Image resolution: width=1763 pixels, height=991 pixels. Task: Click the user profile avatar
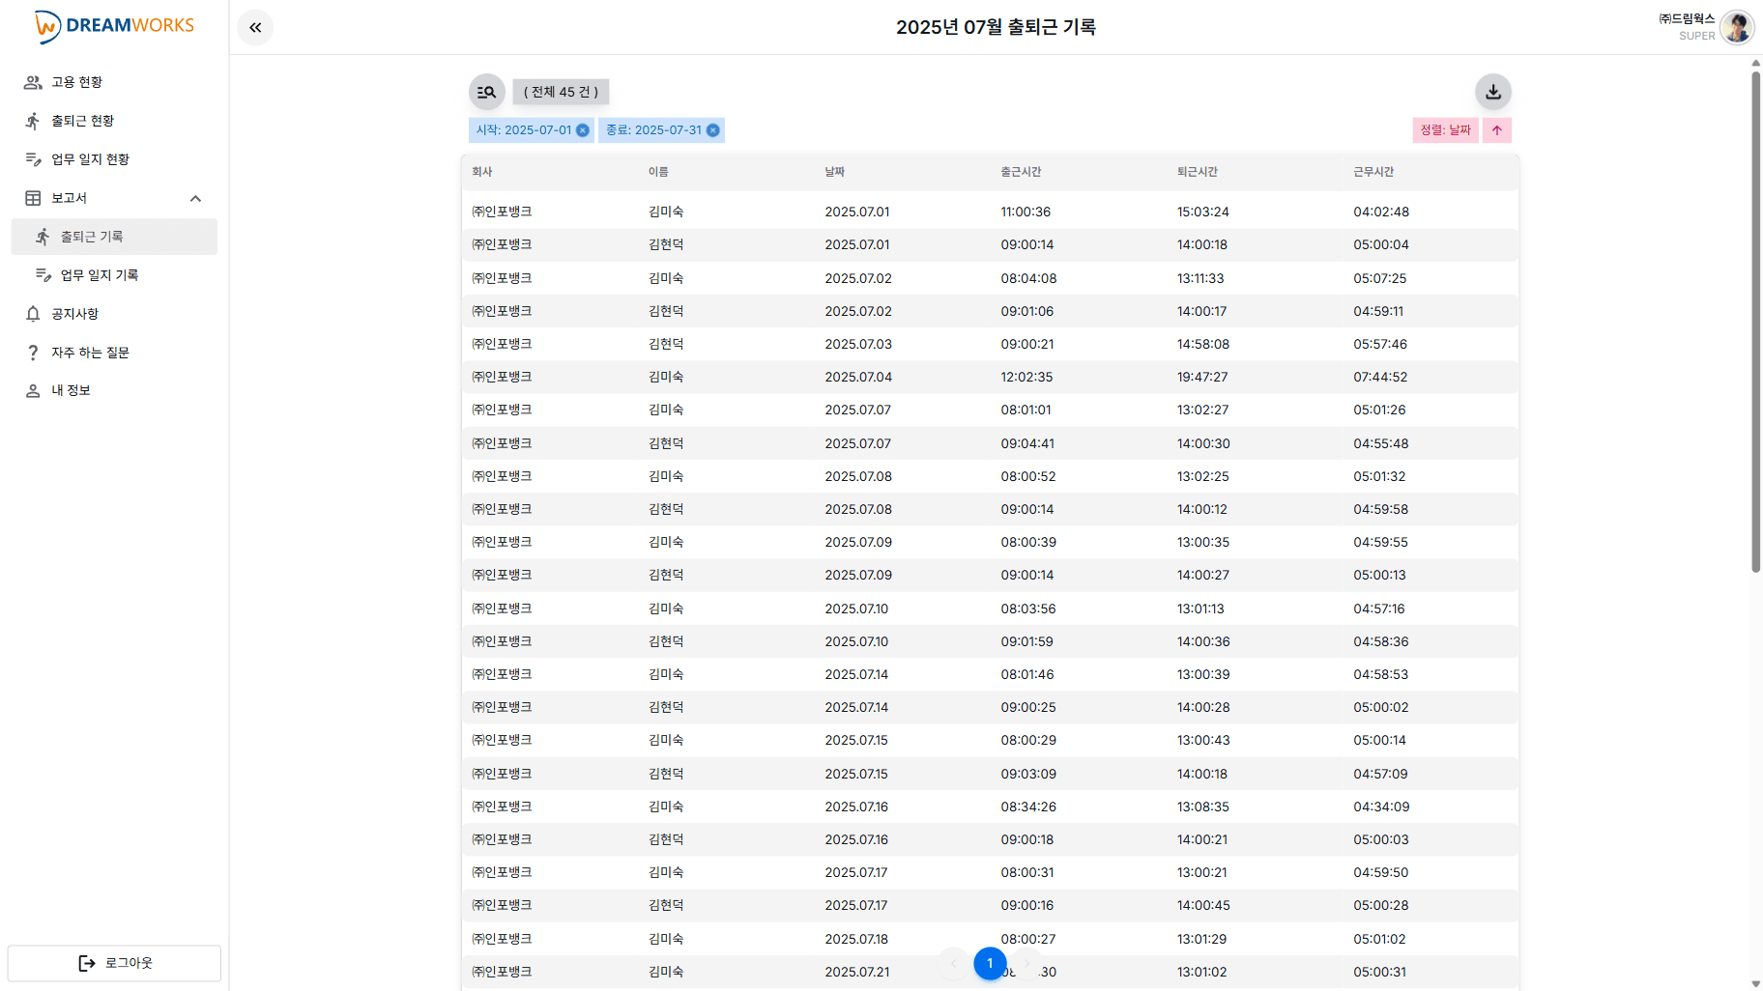(x=1736, y=27)
